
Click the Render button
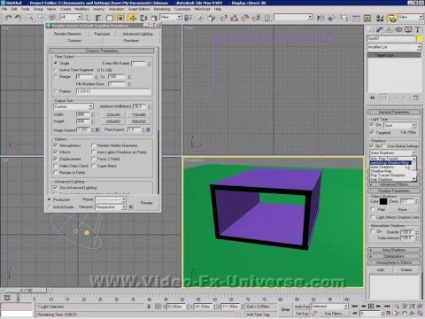click(x=147, y=203)
